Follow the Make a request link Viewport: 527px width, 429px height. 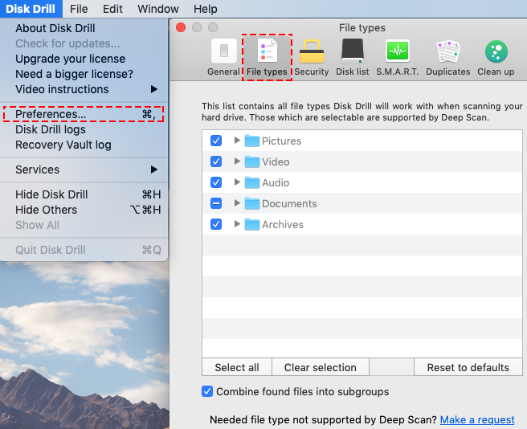pyautogui.click(x=477, y=420)
